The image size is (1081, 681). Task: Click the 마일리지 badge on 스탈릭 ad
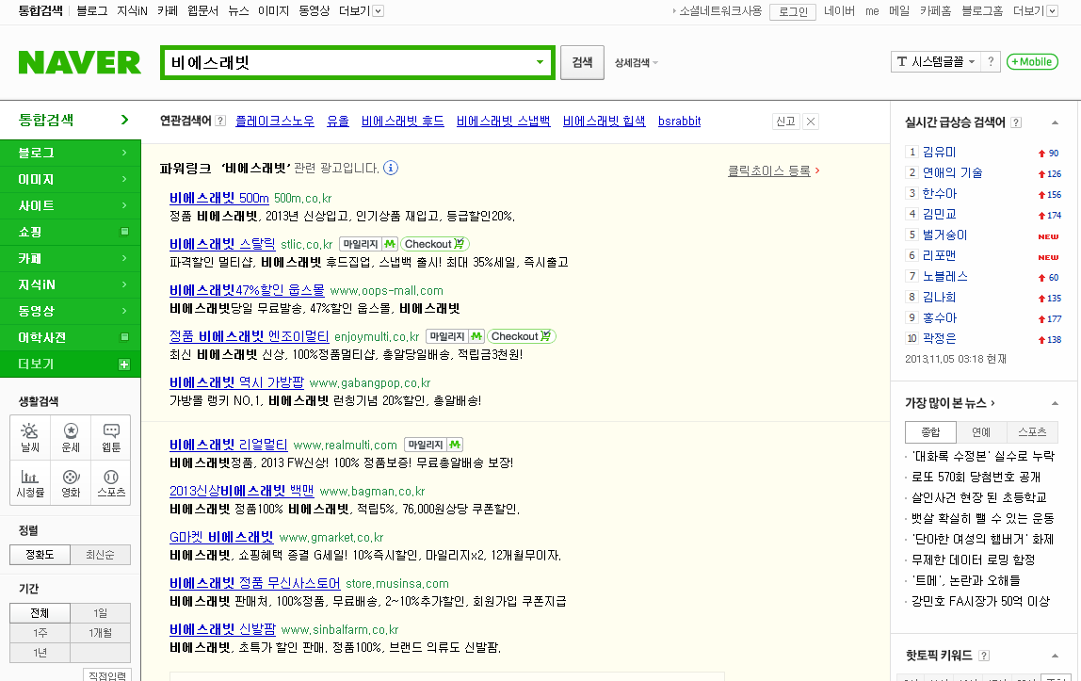369,244
